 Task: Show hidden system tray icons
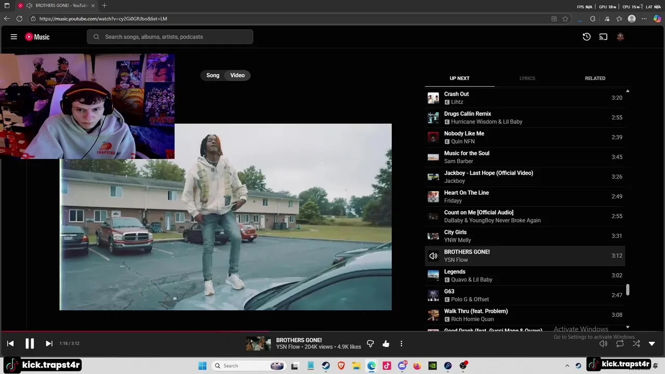(x=567, y=366)
